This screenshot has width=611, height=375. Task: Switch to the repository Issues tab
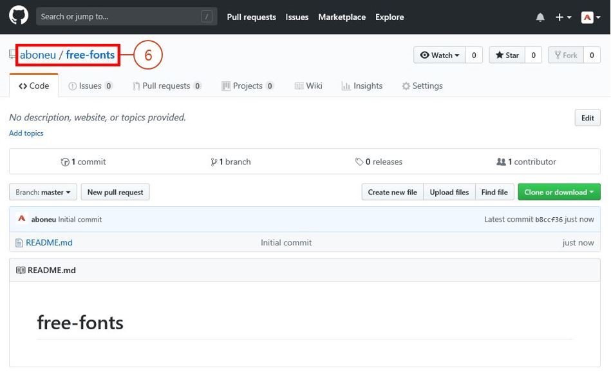[x=90, y=86]
